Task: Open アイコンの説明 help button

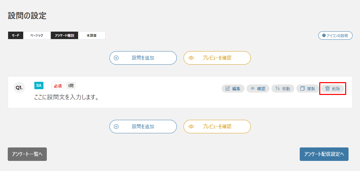Action: (x=335, y=36)
